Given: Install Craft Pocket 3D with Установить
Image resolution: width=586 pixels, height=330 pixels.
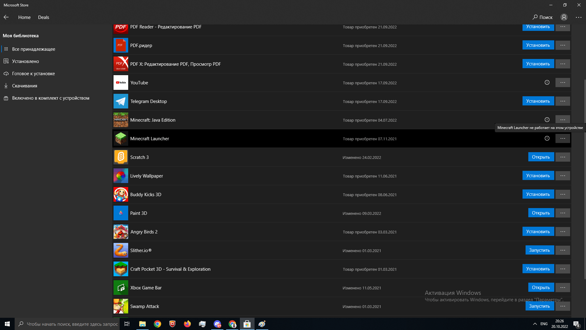Looking at the screenshot, I should click(538, 269).
